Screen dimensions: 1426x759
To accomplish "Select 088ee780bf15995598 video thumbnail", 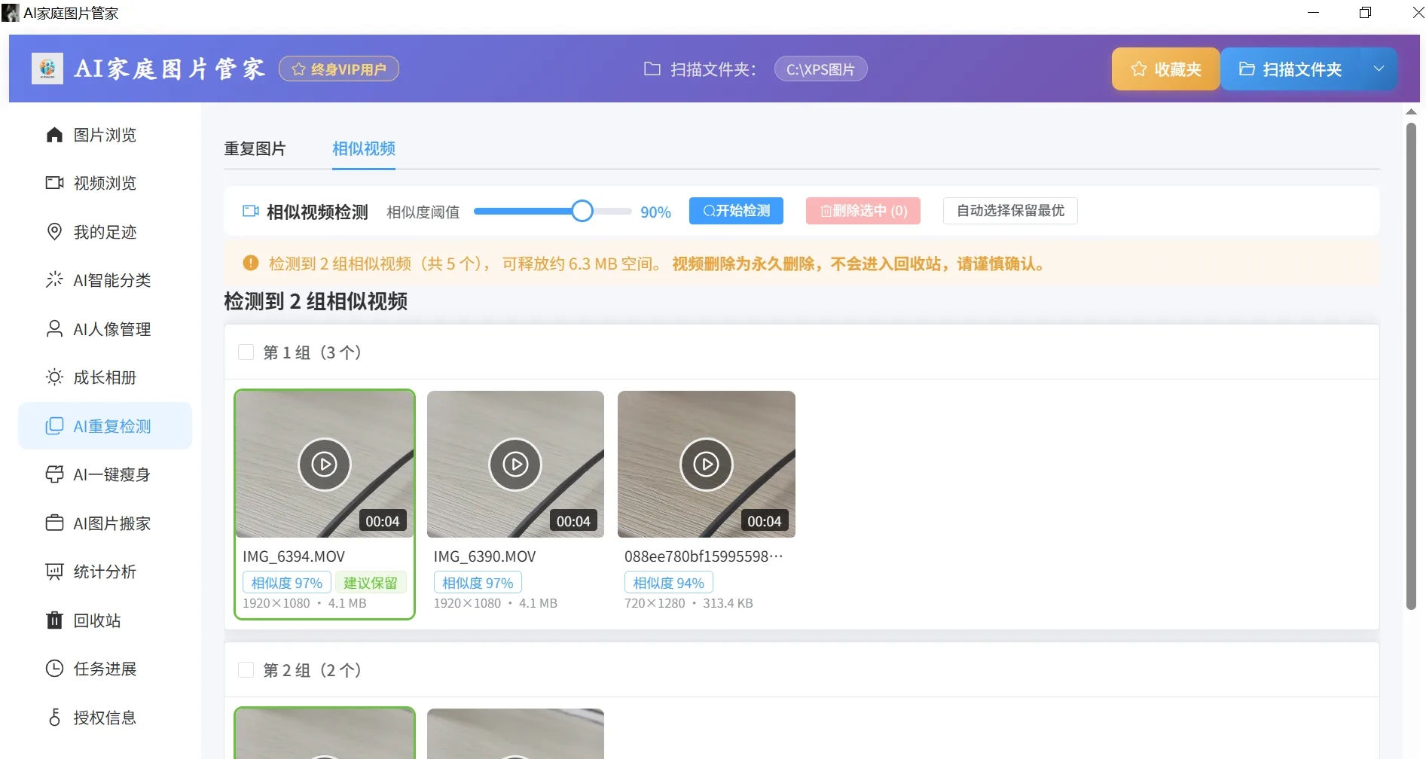I will pyautogui.click(x=707, y=464).
